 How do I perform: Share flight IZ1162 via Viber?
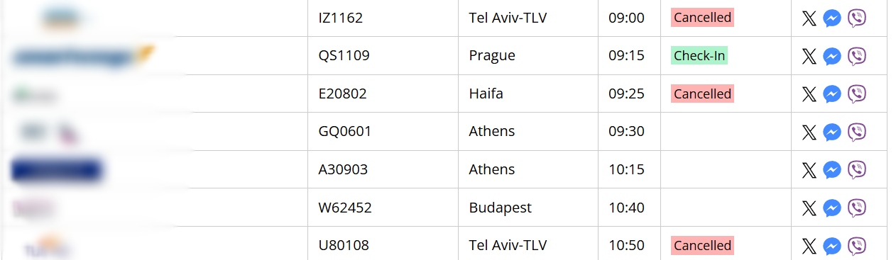pos(857,18)
